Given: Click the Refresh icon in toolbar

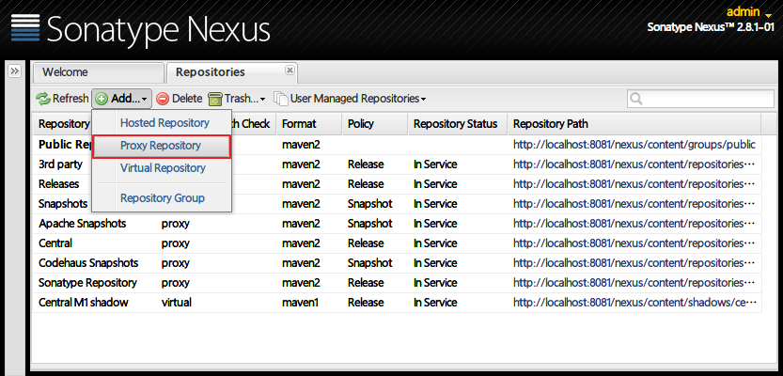Looking at the screenshot, I should (43, 99).
